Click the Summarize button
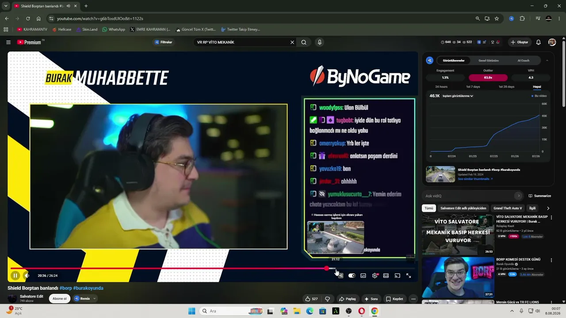Image resolution: width=566 pixels, height=318 pixels. pos(539,196)
